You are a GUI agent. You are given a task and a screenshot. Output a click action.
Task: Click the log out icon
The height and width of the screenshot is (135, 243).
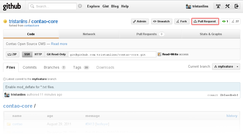click(x=237, y=6)
